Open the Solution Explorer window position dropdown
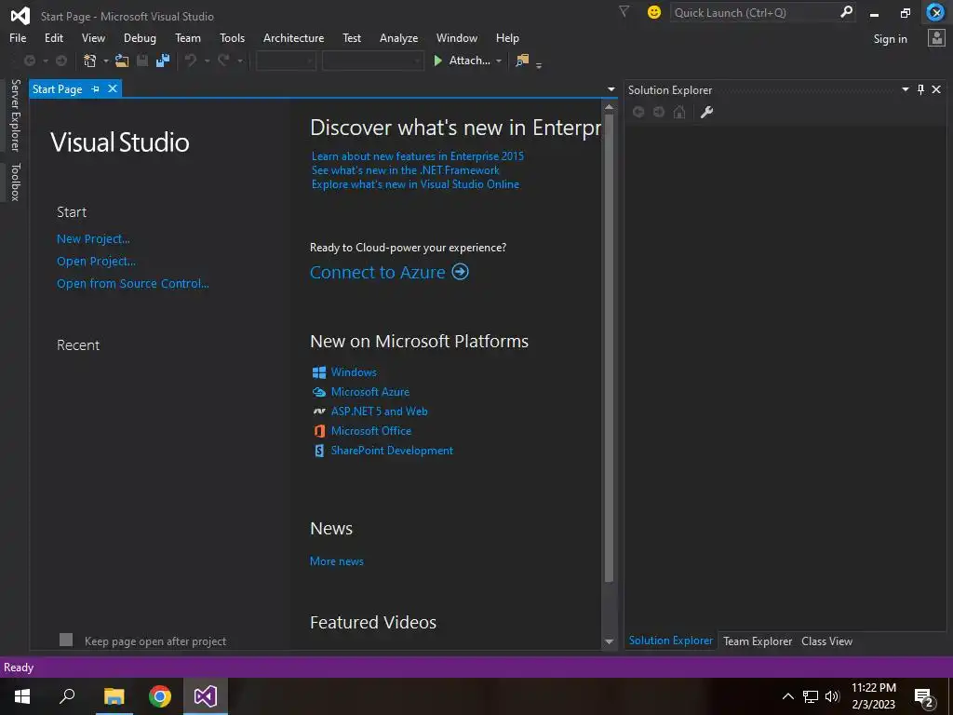The height and width of the screenshot is (715, 953). click(905, 89)
